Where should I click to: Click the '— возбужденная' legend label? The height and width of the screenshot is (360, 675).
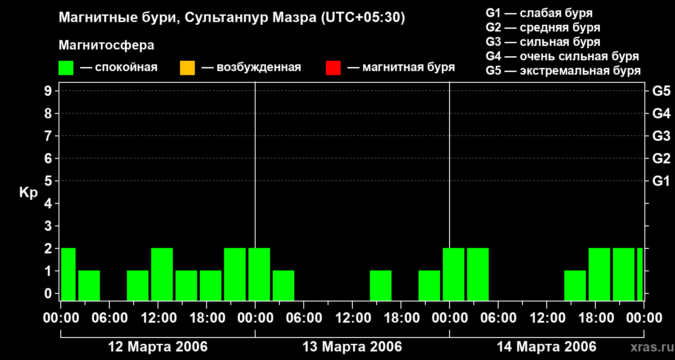click(x=251, y=68)
